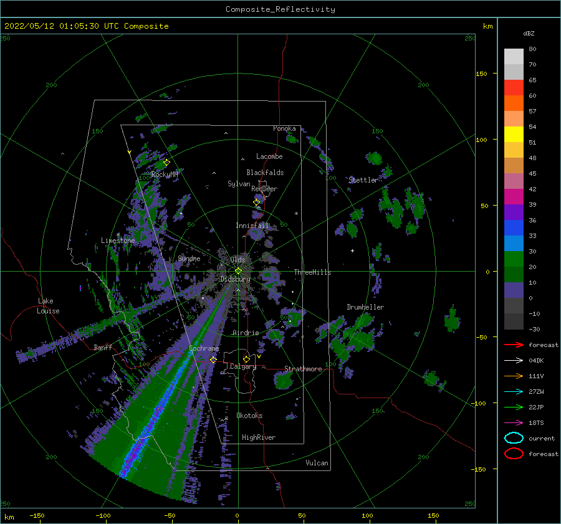
Task: Click the RockyMH map label
Action: click(x=165, y=174)
